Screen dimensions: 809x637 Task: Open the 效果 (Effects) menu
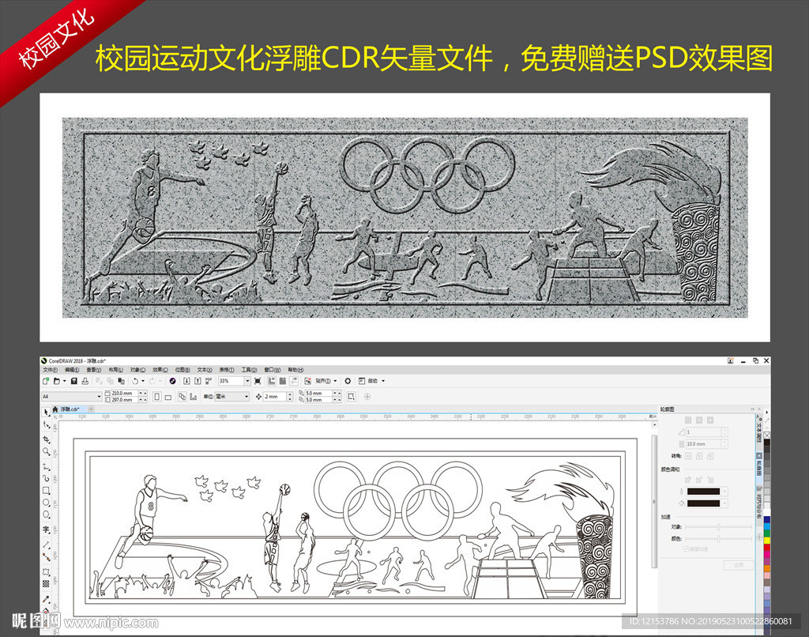pyautogui.click(x=160, y=370)
